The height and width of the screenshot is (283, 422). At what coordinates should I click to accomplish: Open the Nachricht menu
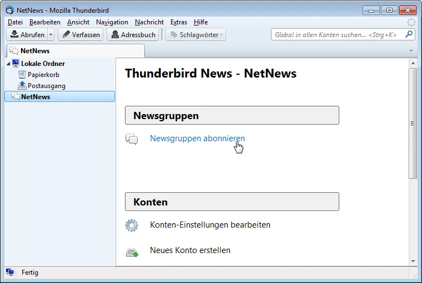(149, 22)
